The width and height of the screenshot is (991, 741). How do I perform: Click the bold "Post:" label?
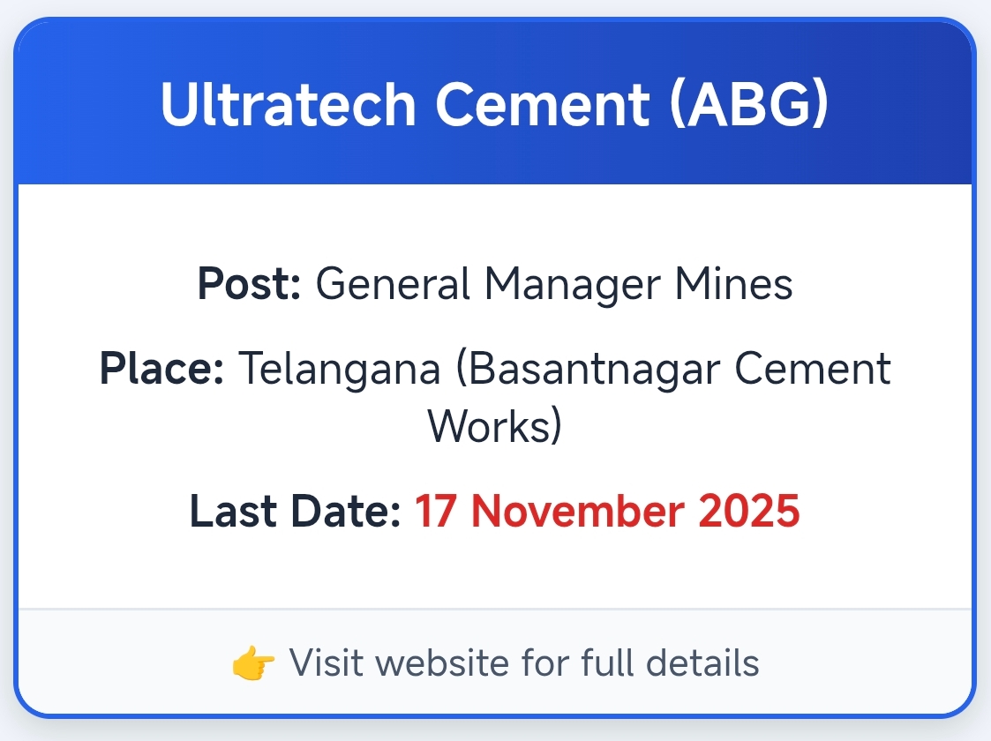click(250, 284)
